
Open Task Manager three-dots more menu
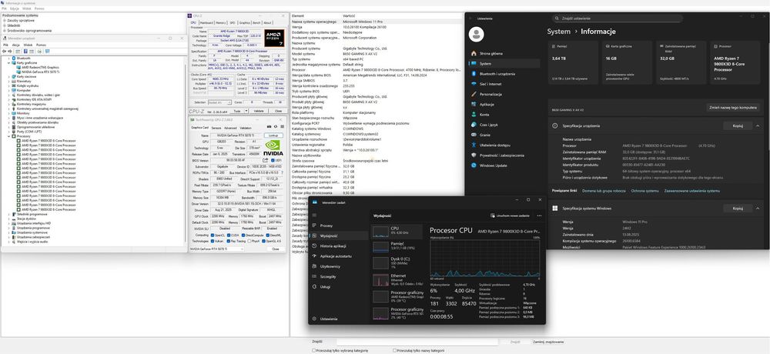click(x=539, y=215)
